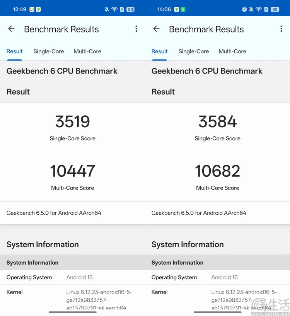Tap the back arrow in the left screenshot
The width and height of the screenshot is (290, 316).
[12, 29]
